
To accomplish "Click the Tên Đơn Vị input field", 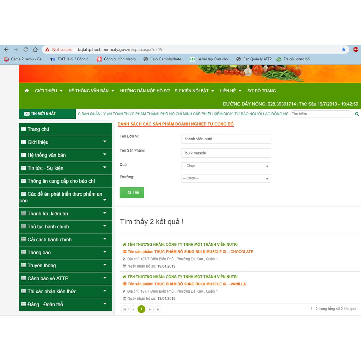I will [226, 139].
